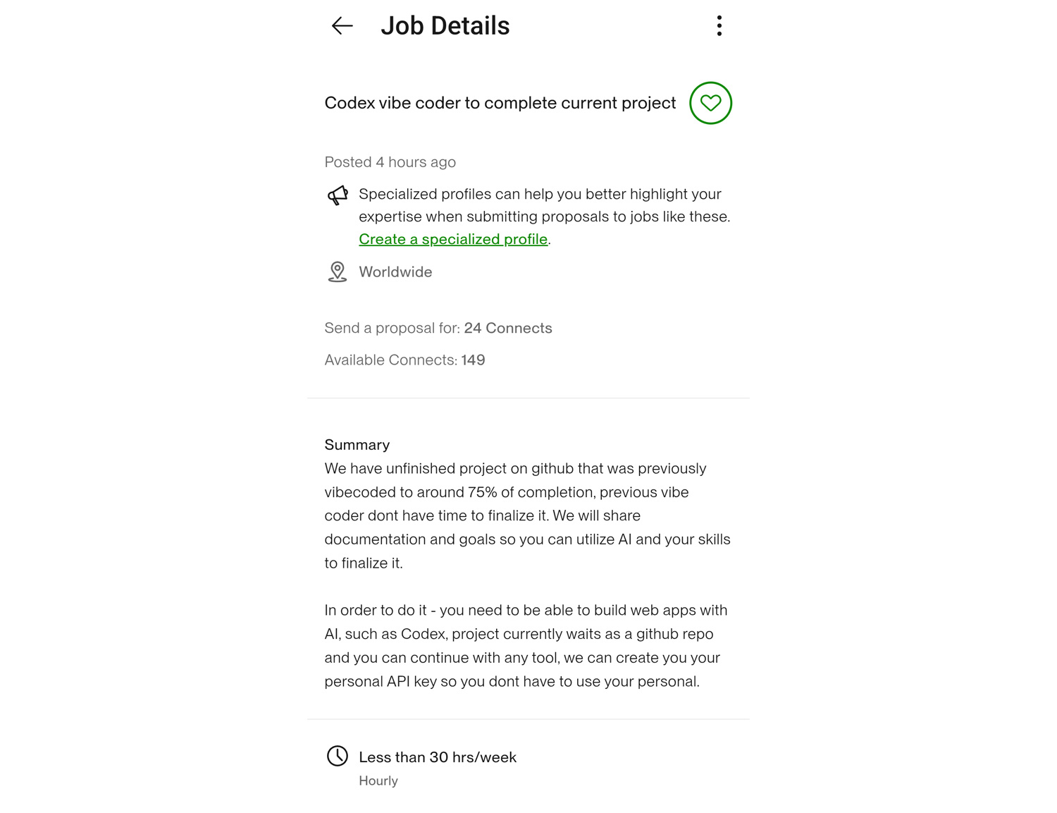Click the Hourly payment type label
Screen dimensions: 1057x813
point(378,781)
